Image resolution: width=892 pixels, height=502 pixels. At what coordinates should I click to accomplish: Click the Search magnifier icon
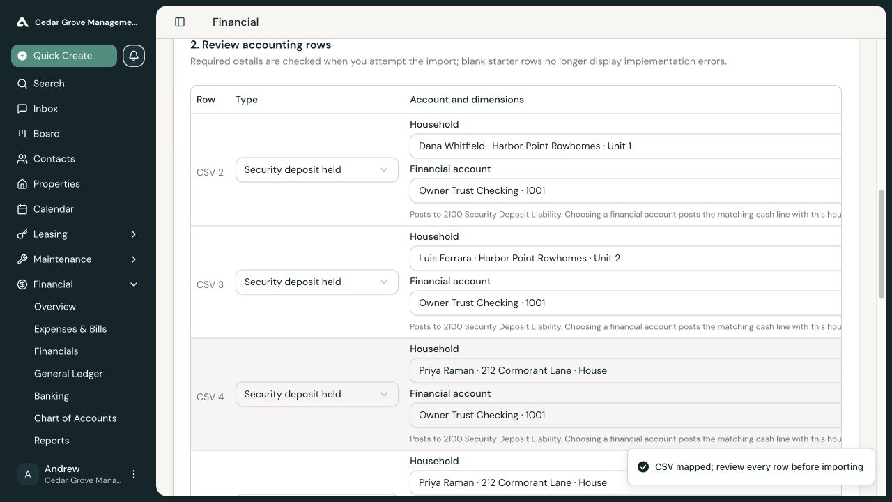[x=22, y=84]
